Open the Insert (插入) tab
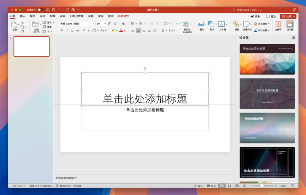This screenshot has width=306, height=195. coord(23,16)
